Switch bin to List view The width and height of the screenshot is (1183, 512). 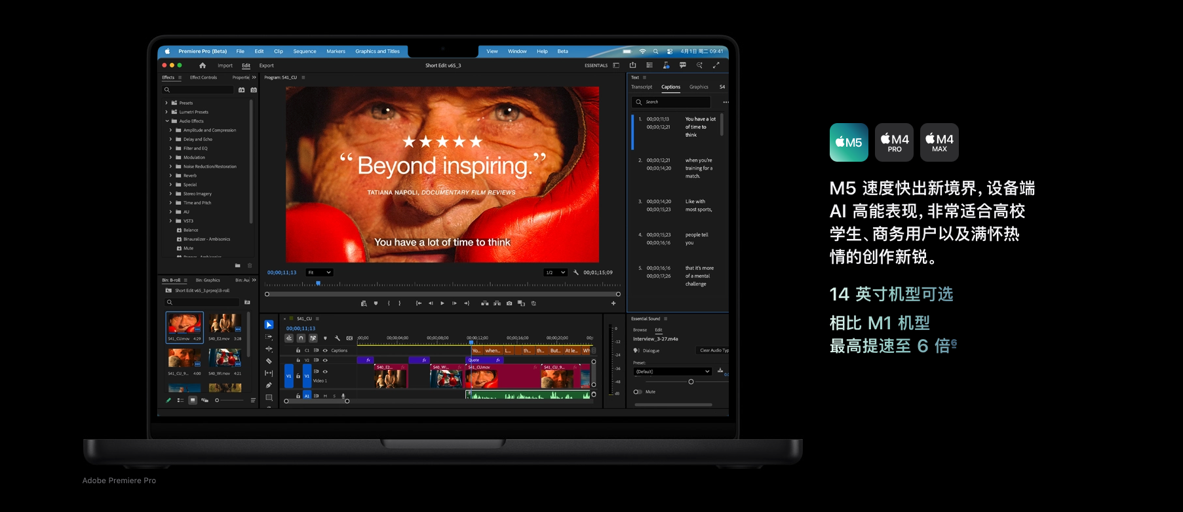[x=180, y=400]
